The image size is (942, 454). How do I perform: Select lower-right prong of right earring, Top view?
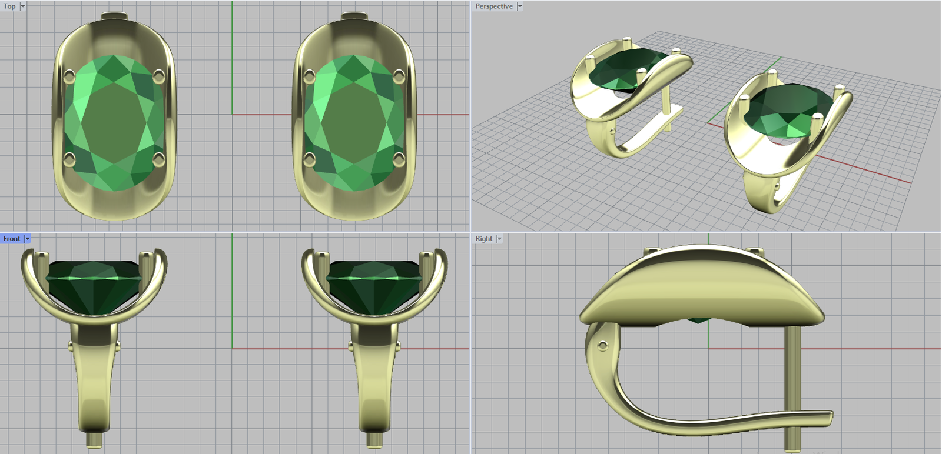click(x=399, y=159)
